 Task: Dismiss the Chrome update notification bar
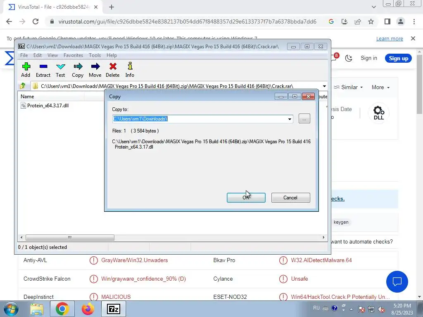413,38
